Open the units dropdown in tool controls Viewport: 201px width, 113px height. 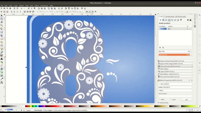tap(81, 12)
